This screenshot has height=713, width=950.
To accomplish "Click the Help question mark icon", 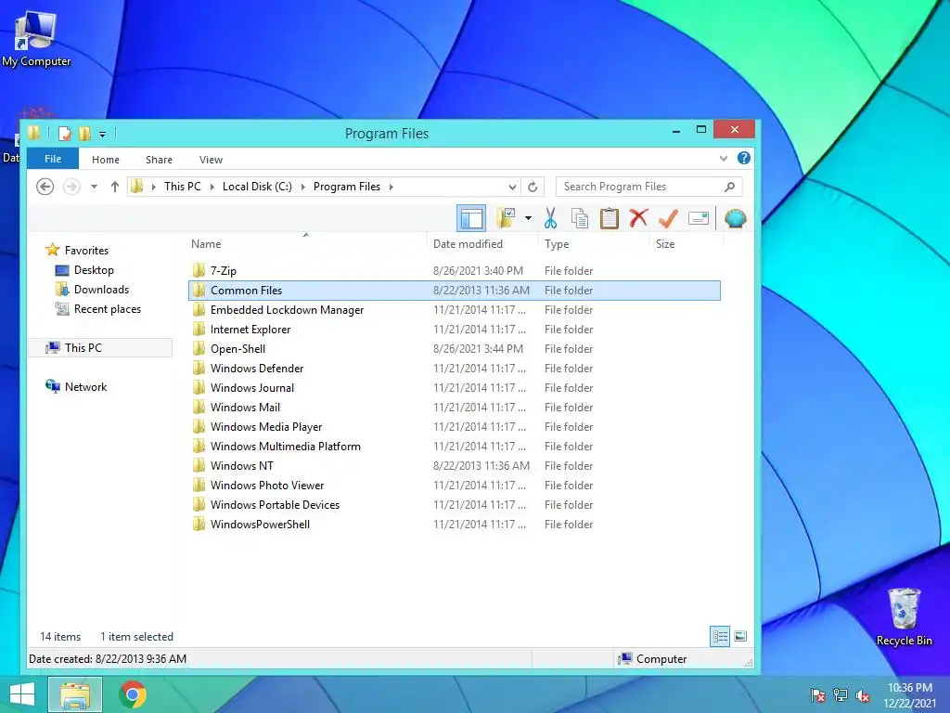I will pyautogui.click(x=744, y=158).
